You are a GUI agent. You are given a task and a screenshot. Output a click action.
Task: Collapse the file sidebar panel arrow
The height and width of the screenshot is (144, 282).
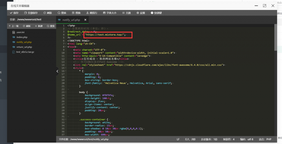click(x=57, y=71)
